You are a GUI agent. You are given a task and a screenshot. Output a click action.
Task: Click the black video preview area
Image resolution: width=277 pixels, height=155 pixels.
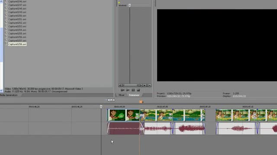click(217, 45)
